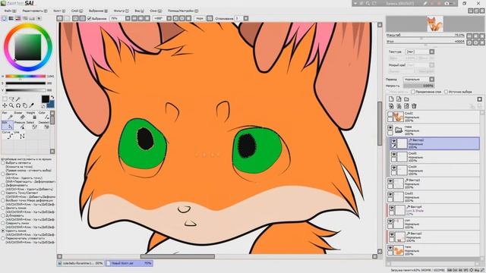Viewport: 486px width, 273px height.
Task: Select the Удалить линию radio option
Action: tap(3, 231)
